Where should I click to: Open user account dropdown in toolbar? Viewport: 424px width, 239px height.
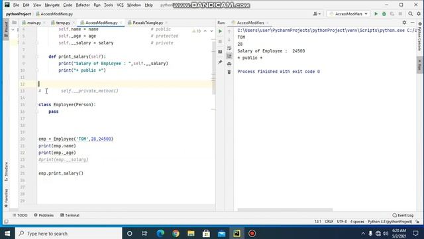317,14
